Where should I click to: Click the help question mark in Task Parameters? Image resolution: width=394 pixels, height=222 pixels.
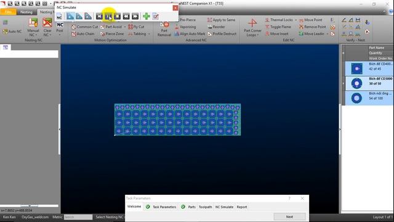289,199
